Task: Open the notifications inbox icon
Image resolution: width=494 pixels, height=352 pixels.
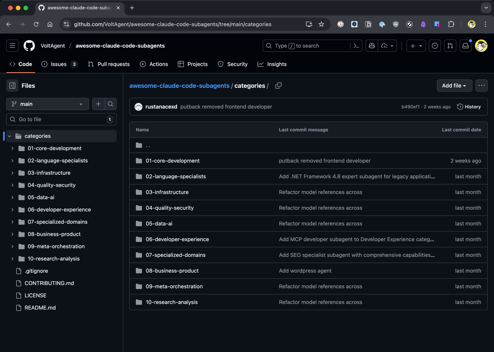Action: (465, 46)
